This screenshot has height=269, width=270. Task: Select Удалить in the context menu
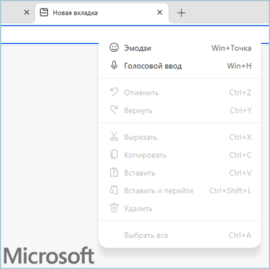[x=180, y=208]
